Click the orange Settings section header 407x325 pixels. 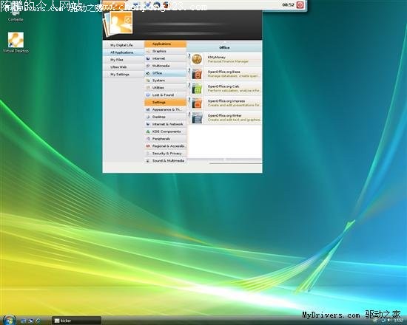(165, 103)
